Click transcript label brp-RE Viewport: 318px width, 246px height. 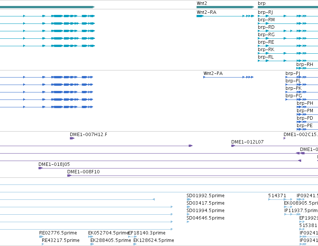(266, 42)
